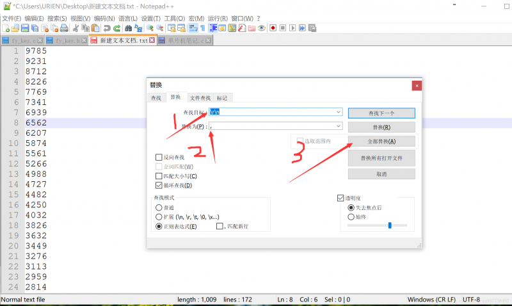
Task: Switch to the 文件查找 dialog tab
Action: click(x=200, y=98)
